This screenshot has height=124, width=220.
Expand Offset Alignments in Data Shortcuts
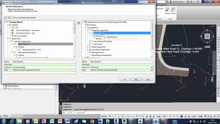tap(88, 47)
